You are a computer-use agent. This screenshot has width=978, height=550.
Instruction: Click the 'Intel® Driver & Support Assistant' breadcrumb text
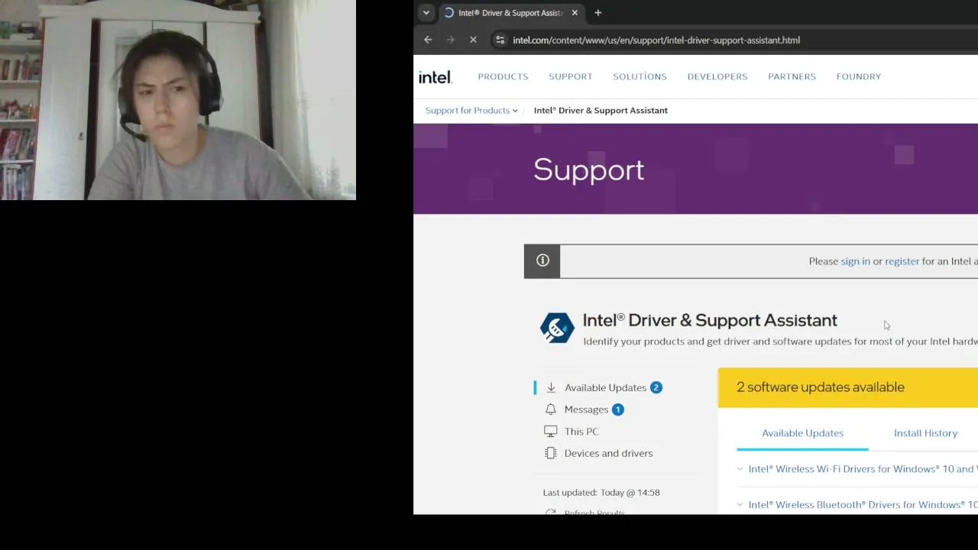(x=601, y=111)
